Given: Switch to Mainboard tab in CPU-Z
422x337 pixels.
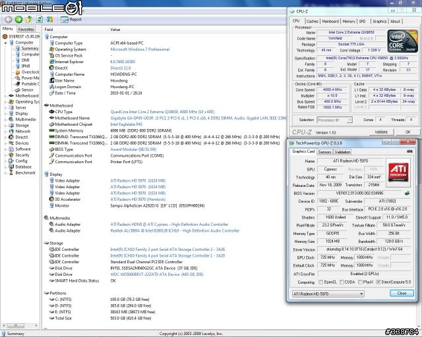Looking at the screenshot, I should coord(330,21).
